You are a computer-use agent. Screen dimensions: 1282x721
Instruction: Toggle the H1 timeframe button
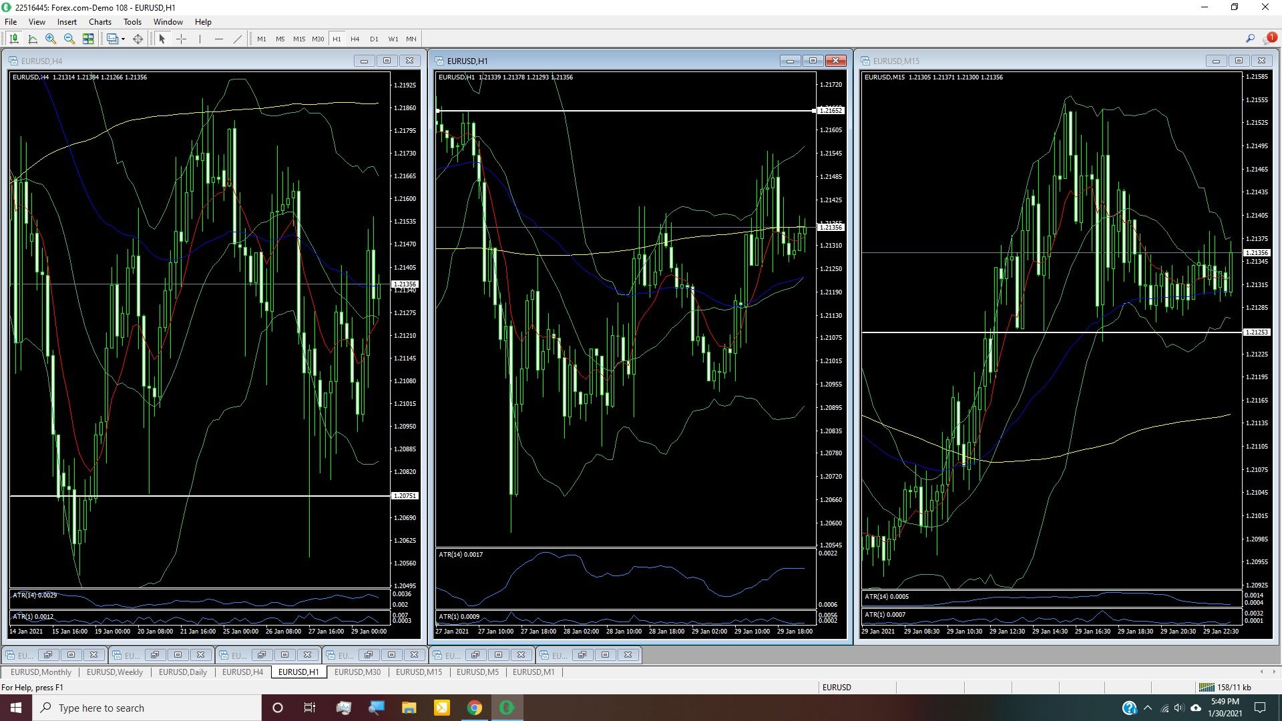click(337, 39)
